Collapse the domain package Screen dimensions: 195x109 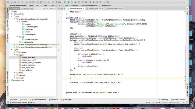pos(17,21)
